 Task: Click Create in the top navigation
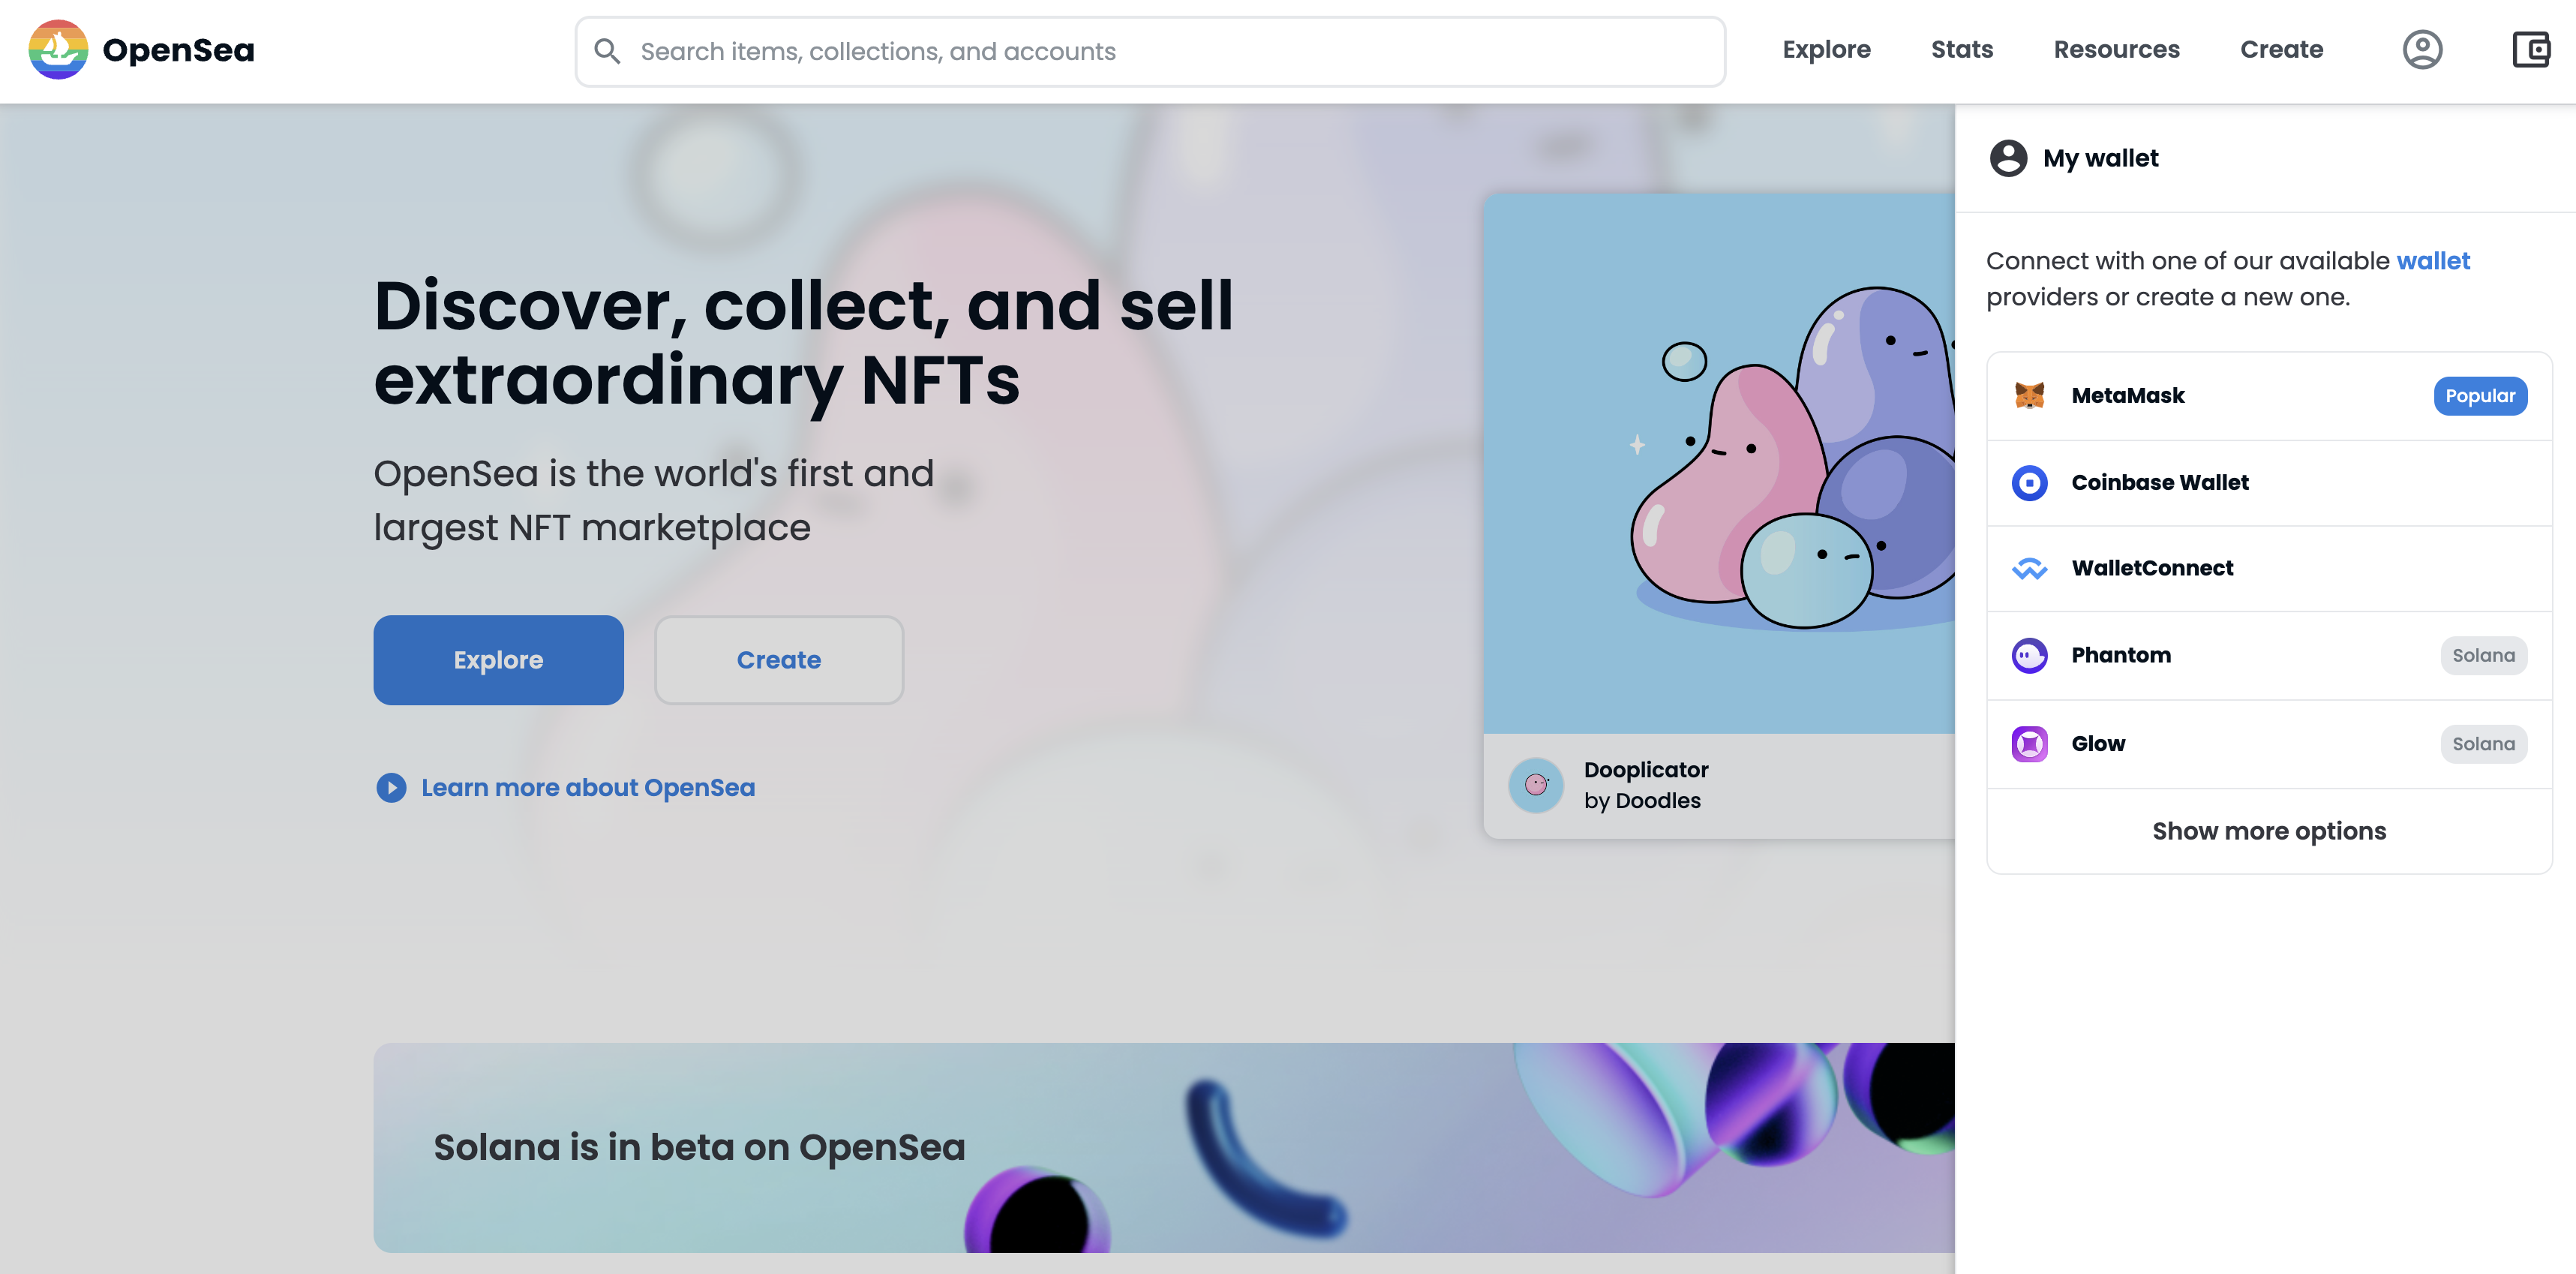tap(2281, 50)
